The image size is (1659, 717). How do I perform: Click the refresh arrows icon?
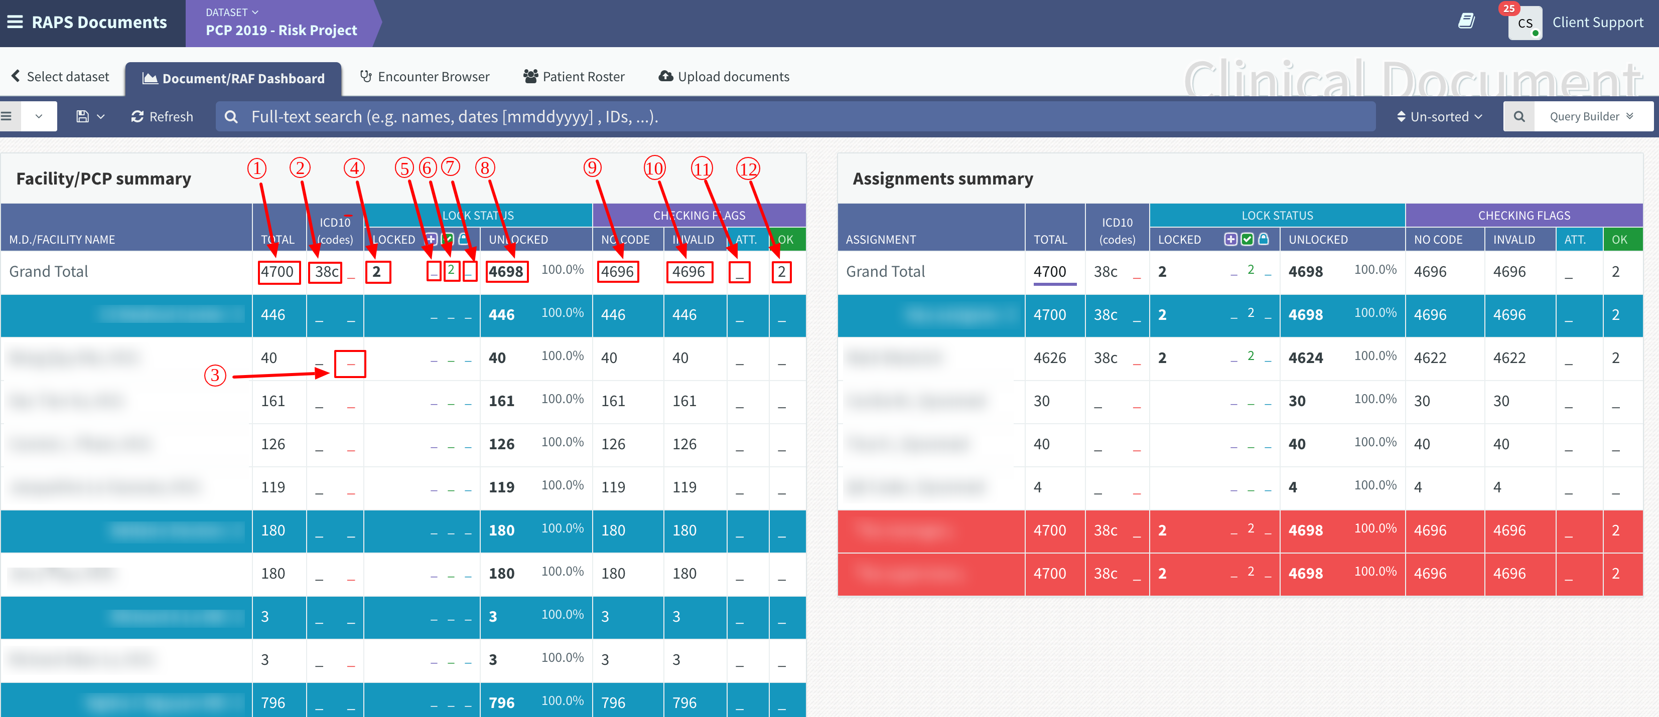click(137, 116)
